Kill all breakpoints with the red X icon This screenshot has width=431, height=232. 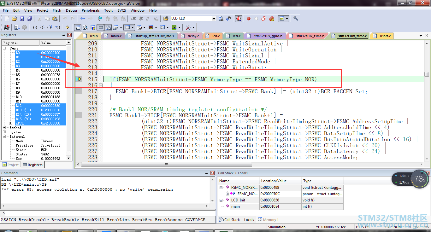[x=271, y=19]
